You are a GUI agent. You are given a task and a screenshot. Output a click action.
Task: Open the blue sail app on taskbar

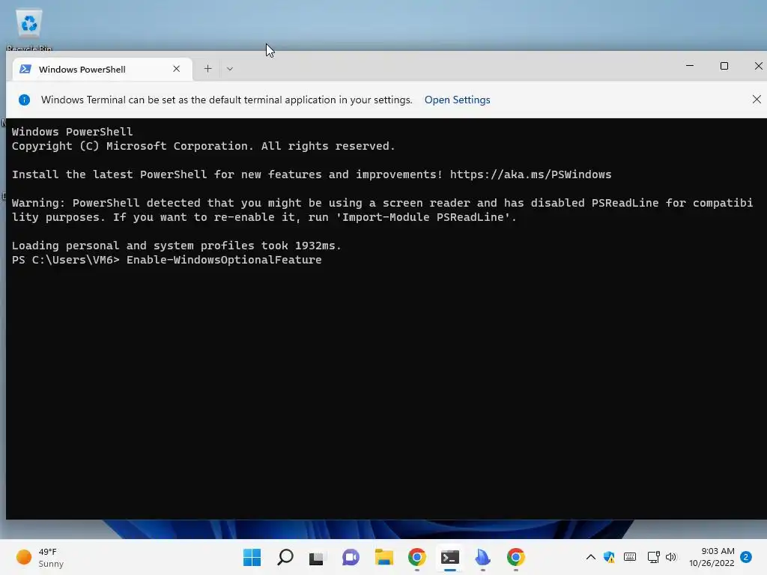[x=482, y=557]
